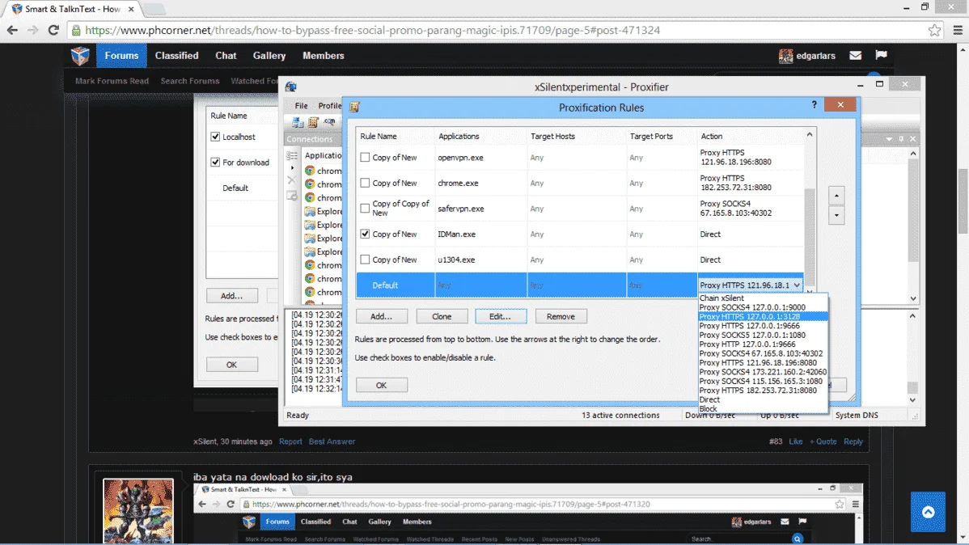Viewport: 969px width, 545px height.
Task: Enable the openvpn.exe rule checkbox
Action: coord(366,158)
